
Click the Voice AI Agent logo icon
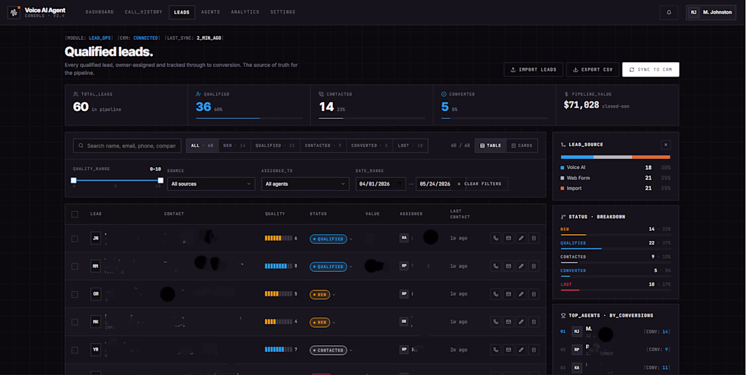tap(14, 12)
